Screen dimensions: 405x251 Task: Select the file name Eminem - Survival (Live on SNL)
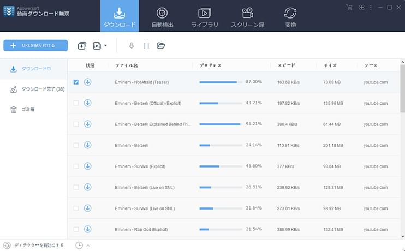(145, 208)
